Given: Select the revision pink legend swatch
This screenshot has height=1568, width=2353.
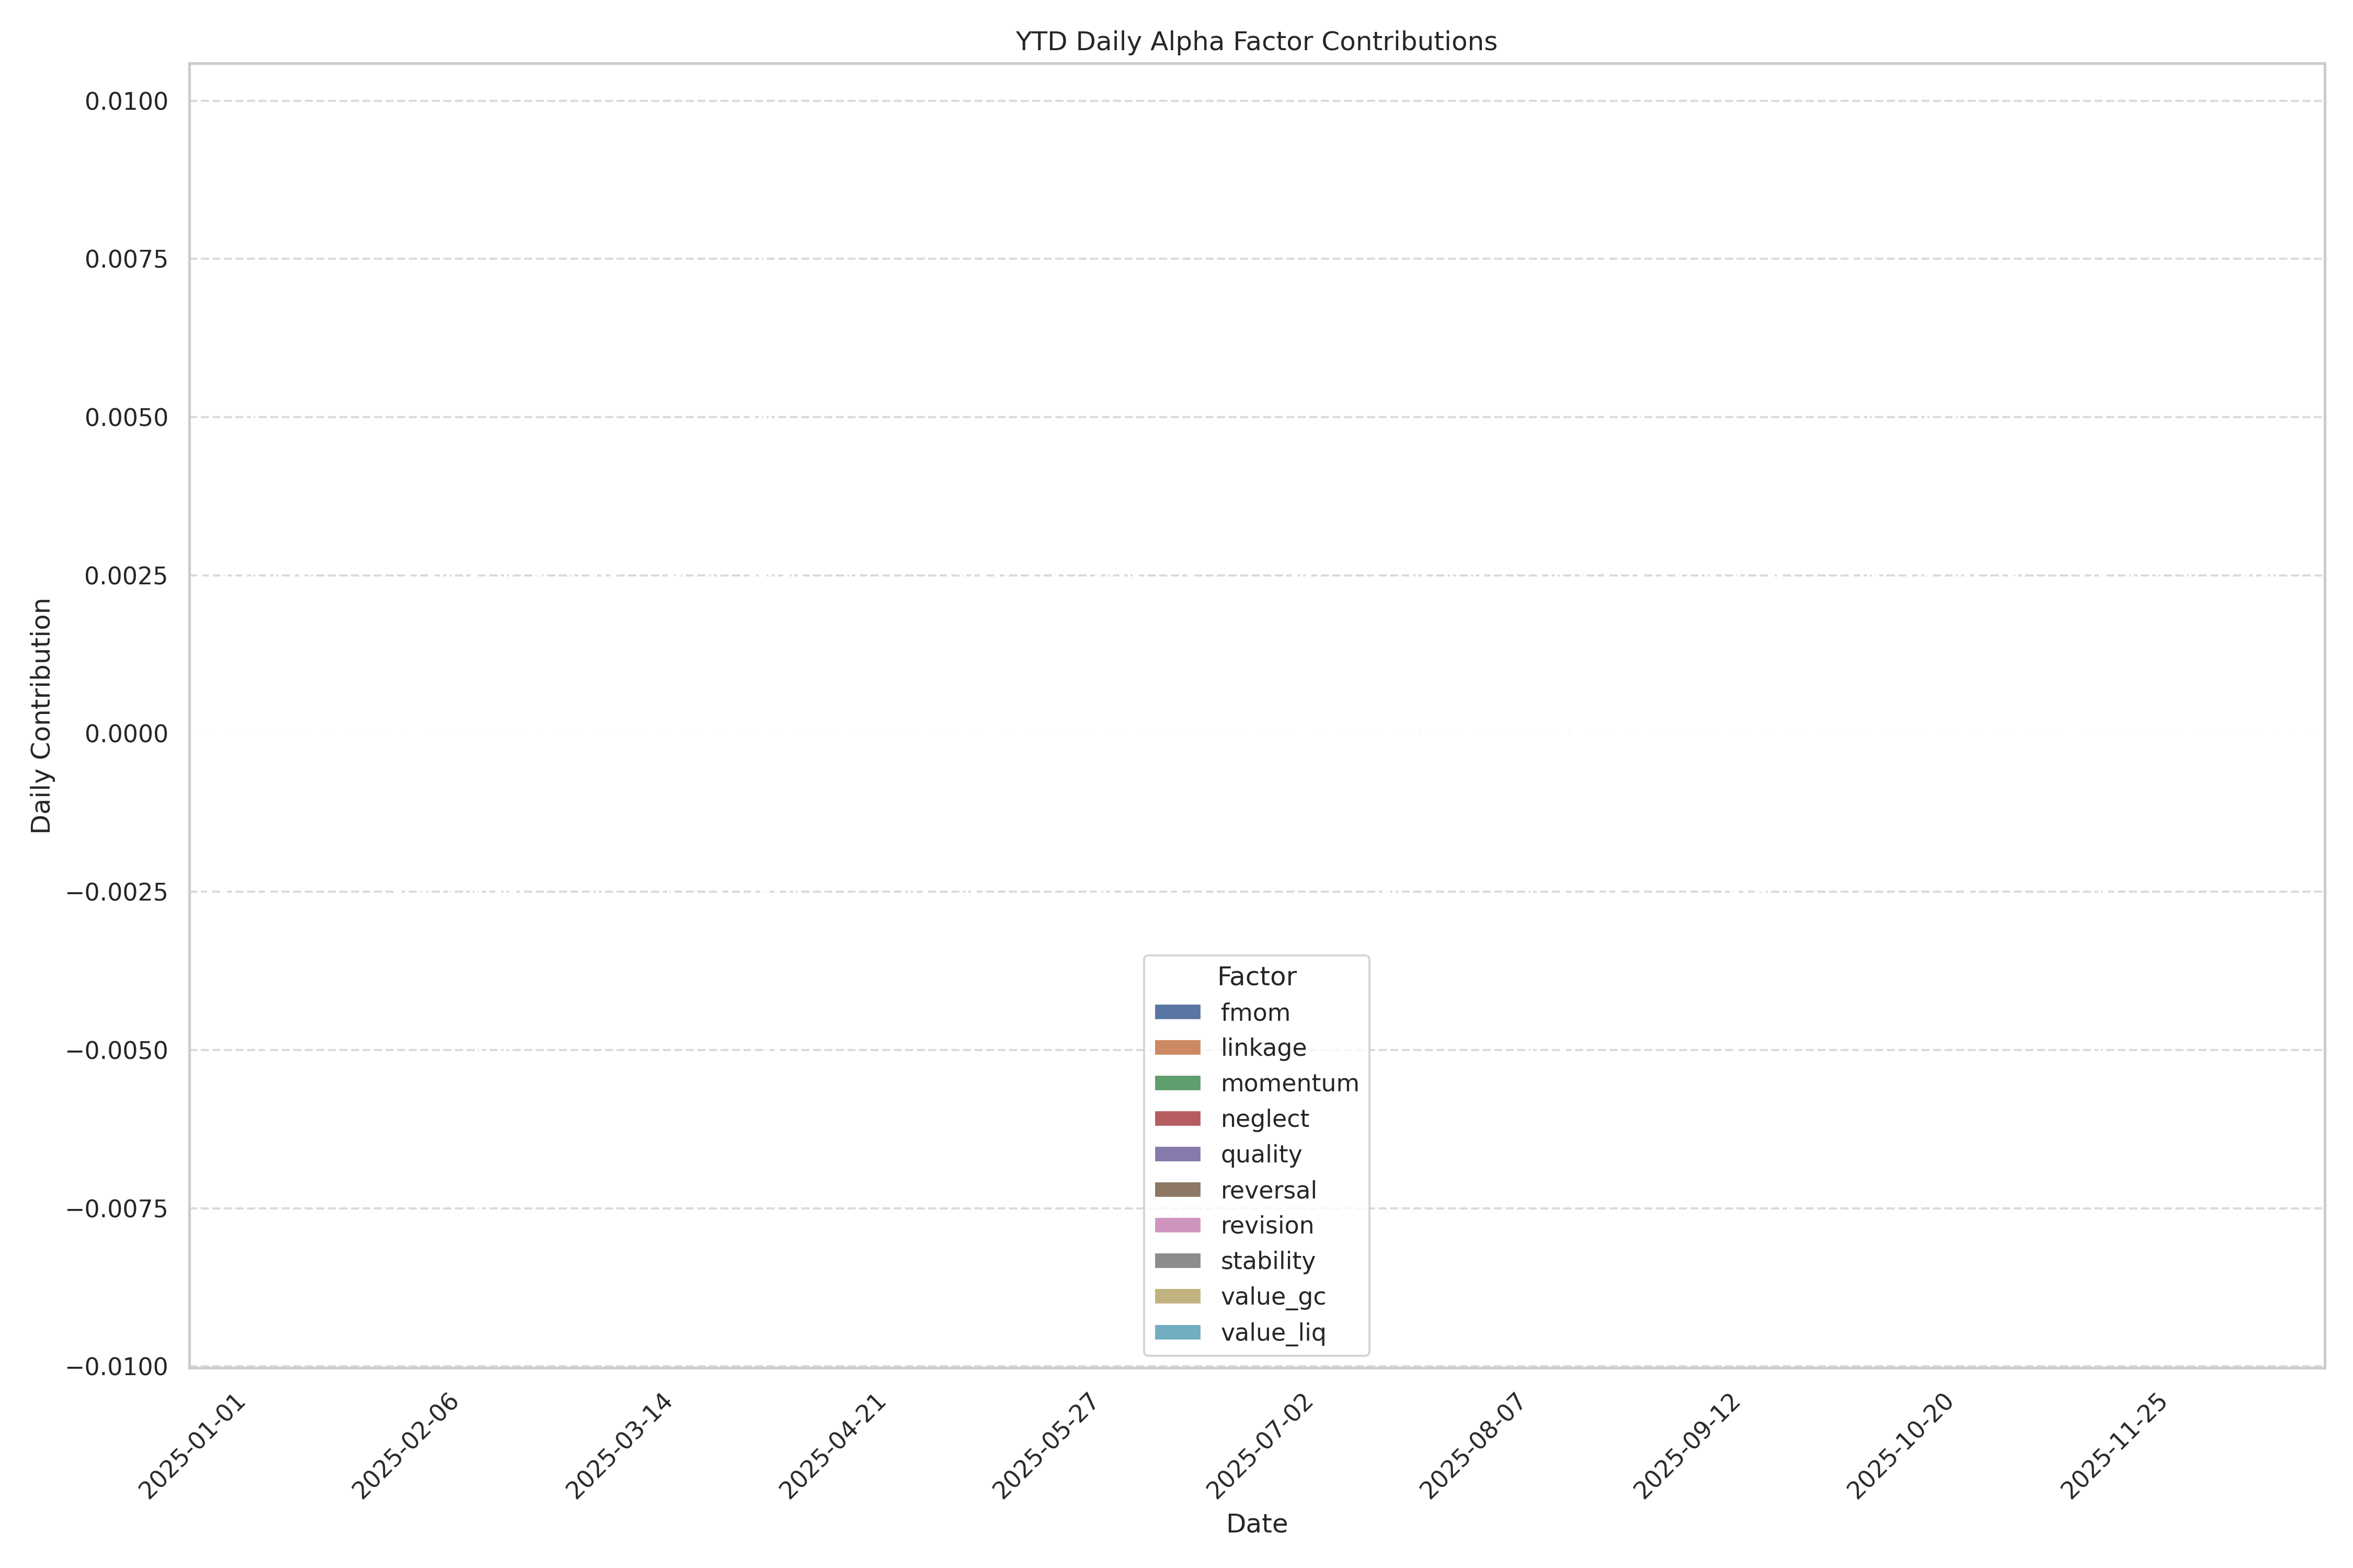Looking at the screenshot, I should tap(1178, 1225).
